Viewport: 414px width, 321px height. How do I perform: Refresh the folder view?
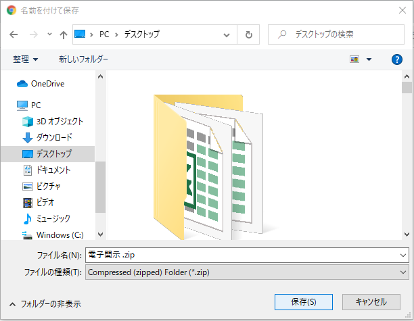point(248,34)
